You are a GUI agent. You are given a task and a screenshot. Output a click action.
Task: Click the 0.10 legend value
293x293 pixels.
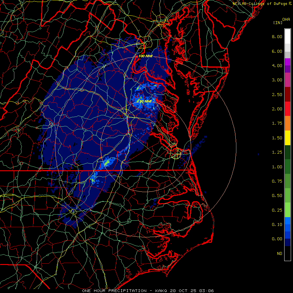tap(277, 225)
